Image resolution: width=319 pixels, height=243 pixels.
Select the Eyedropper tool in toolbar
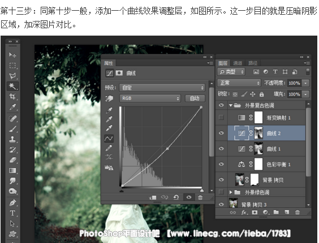click(12, 107)
